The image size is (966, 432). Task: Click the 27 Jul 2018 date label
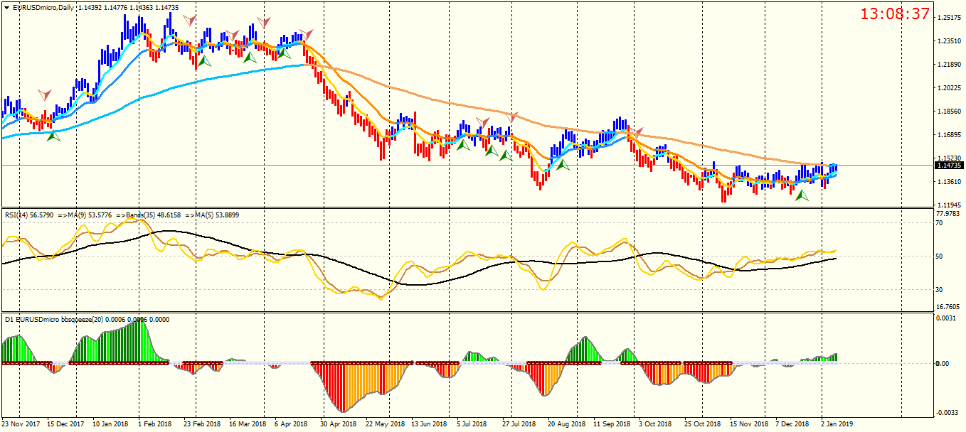click(519, 424)
